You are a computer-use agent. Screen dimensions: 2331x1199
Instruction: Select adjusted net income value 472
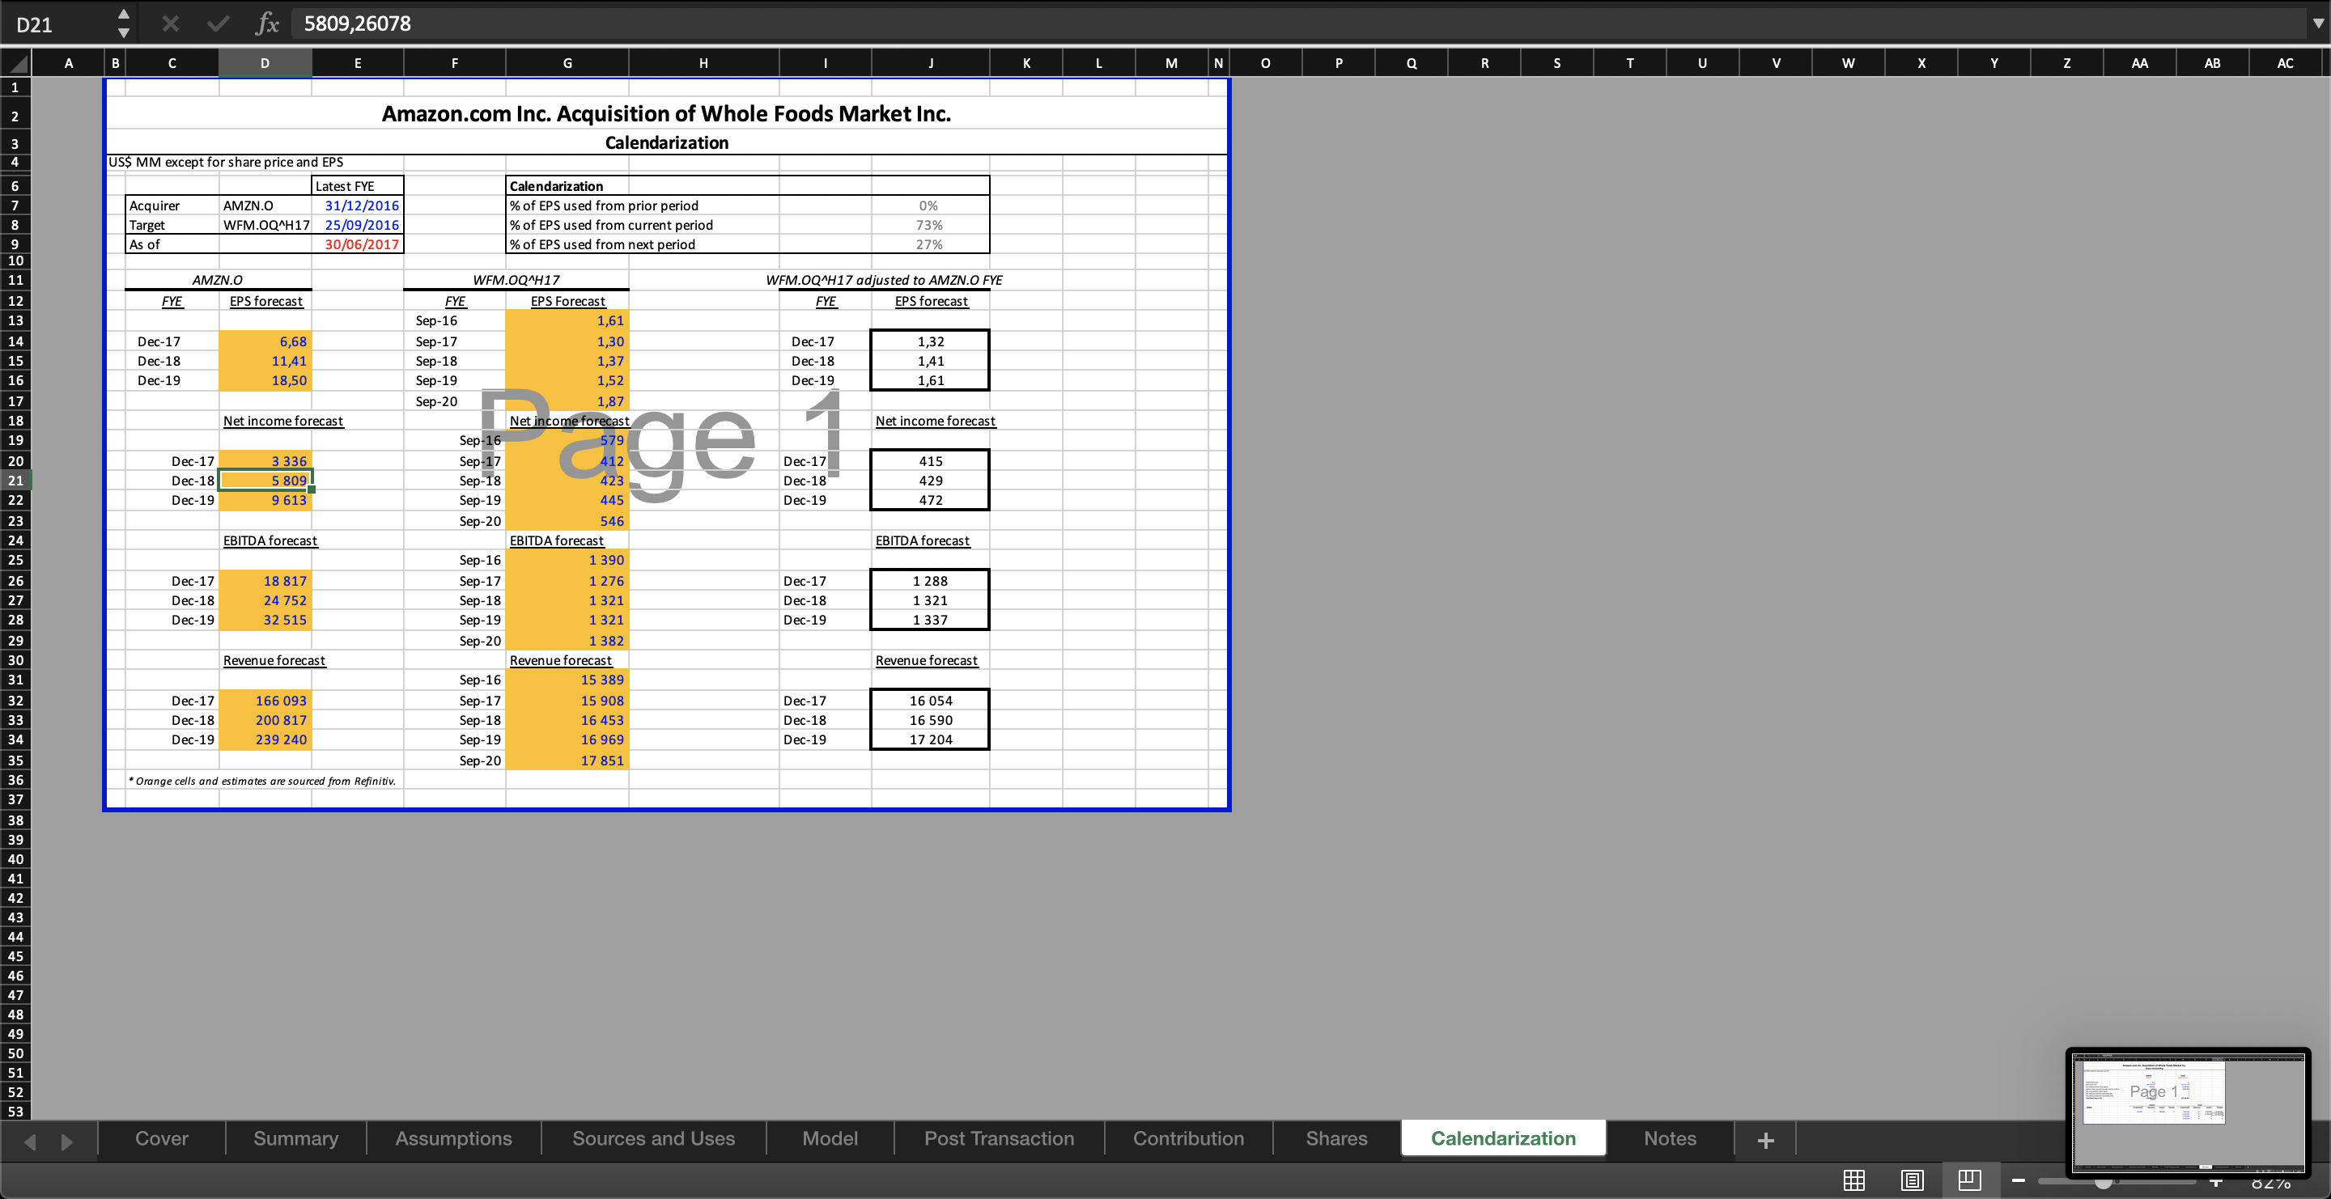(x=930, y=500)
